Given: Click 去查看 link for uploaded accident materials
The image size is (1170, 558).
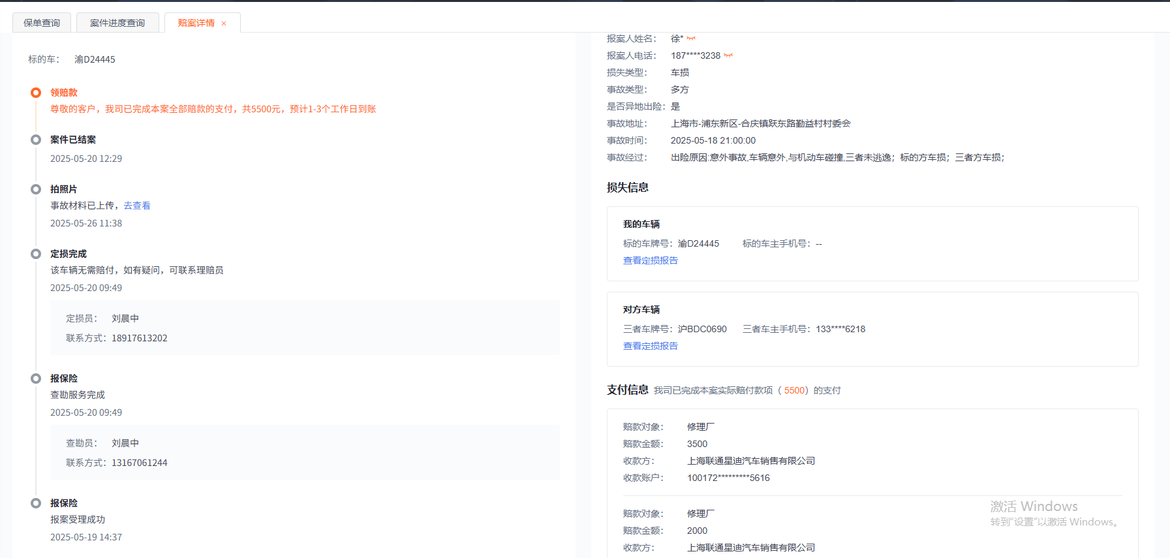Looking at the screenshot, I should [137, 206].
